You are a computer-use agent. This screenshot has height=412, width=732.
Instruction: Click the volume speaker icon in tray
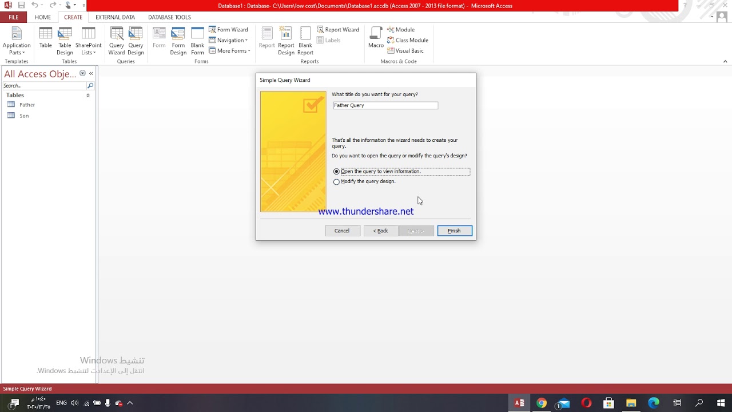tap(74, 403)
